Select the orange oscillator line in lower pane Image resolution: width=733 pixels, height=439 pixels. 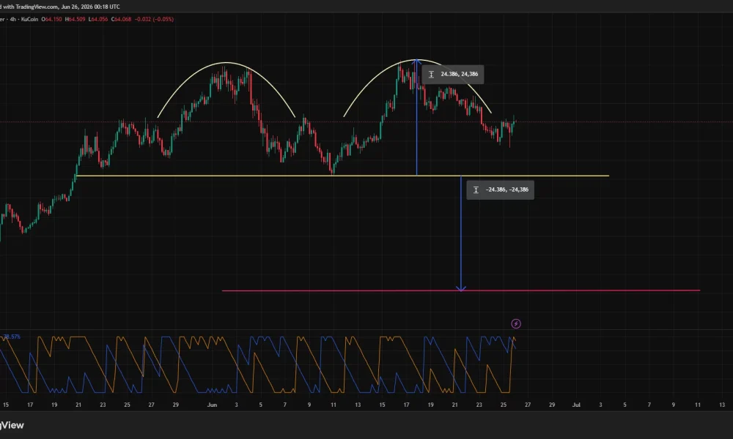coord(257,364)
